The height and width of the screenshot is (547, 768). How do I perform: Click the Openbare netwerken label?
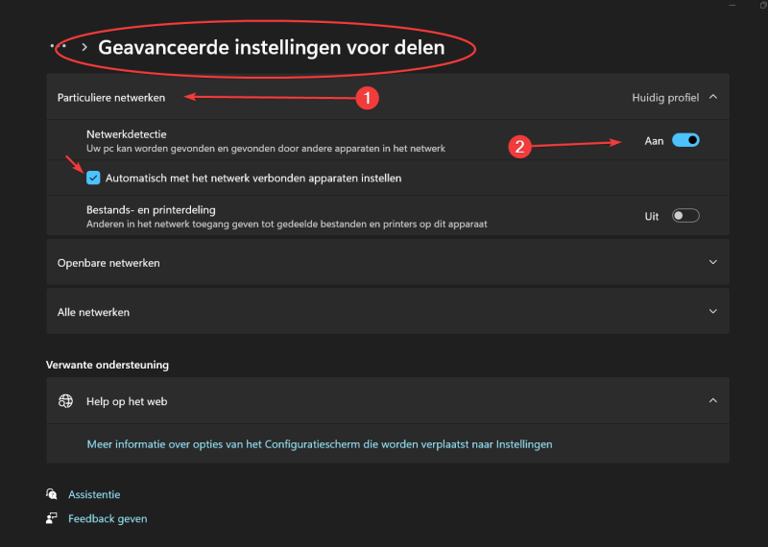108,263
